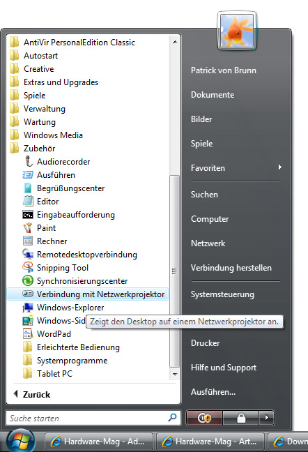Open the Audiorecorder microphone icon
This screenshot has height=452, width=308.
pyautogui.click(x=28, y=161)
